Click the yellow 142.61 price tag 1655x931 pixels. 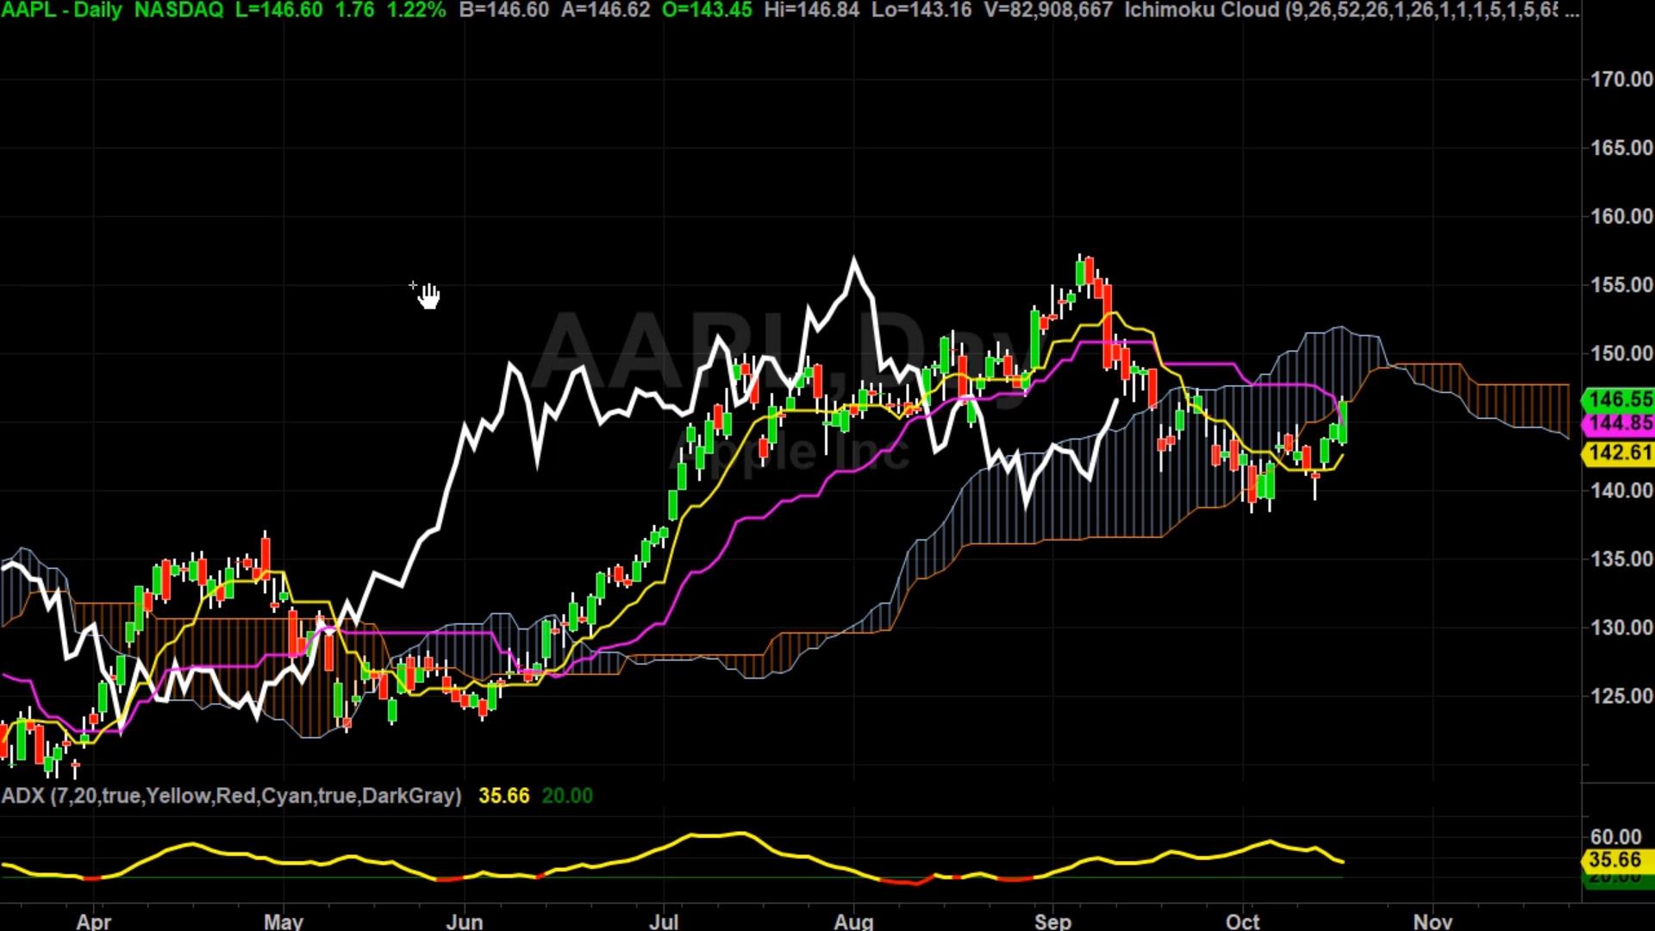[1618, 453]
